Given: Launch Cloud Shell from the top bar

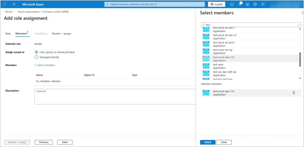Looking at the screenshot, I should pos(232,4).
